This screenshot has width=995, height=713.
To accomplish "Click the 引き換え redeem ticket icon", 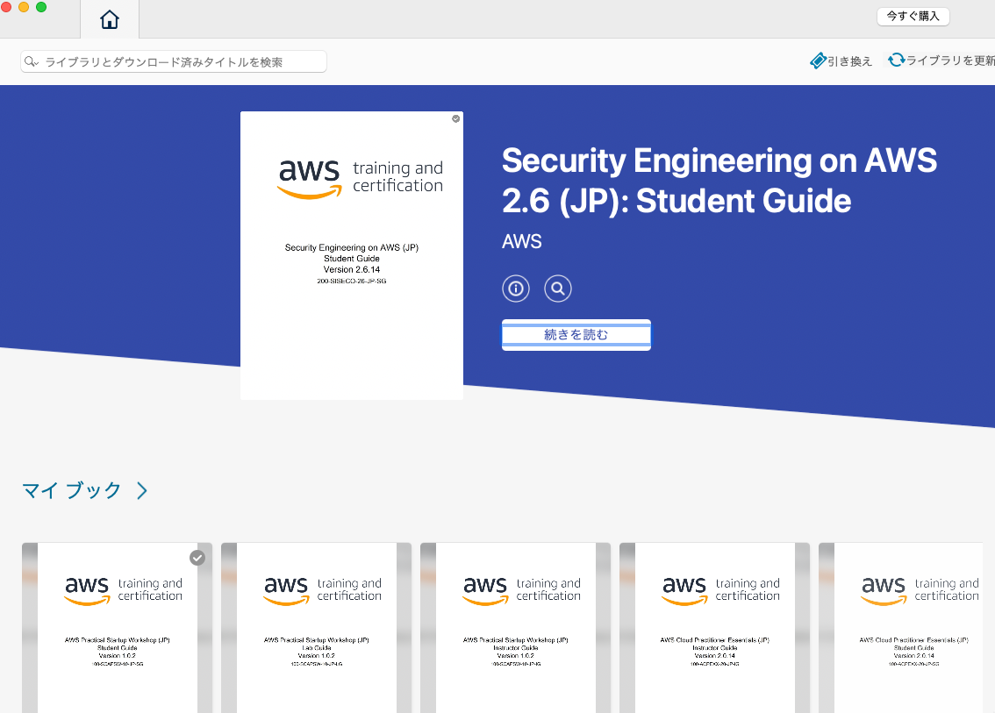I will tap(818, 61).
